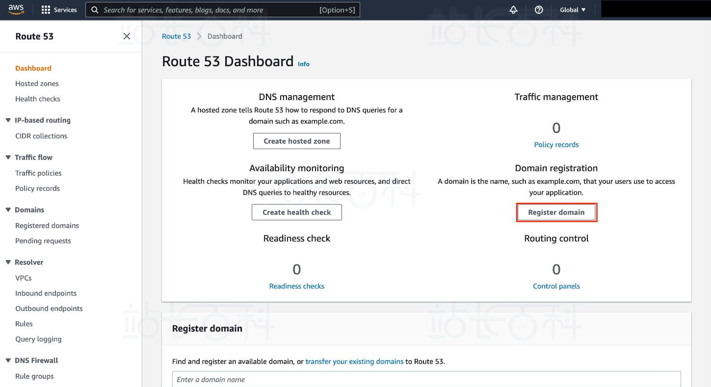Open Policy records in the sidebar
The image size is (711, 387).
(37, 188)
